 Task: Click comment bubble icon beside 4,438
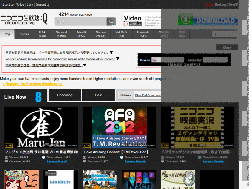(x=6, y=161)
